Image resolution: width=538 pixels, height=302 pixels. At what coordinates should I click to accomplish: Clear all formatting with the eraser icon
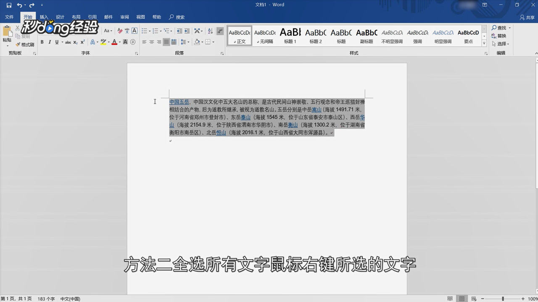pyautogui.click(x=119, y=31)
